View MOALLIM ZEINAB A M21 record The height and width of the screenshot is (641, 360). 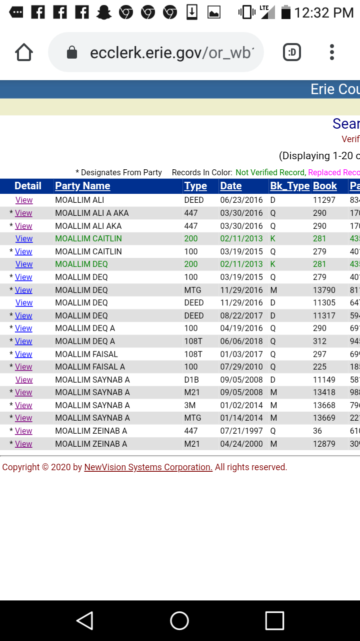pyautogui.click(x=23, y=444)
